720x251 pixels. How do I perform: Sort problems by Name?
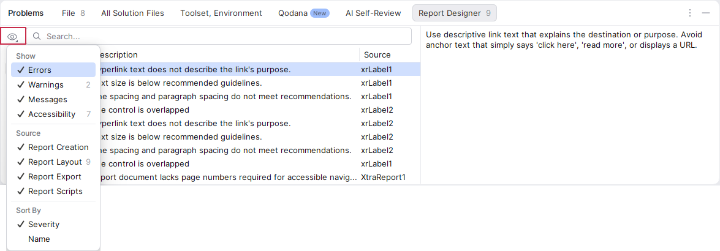click(53, 239)
